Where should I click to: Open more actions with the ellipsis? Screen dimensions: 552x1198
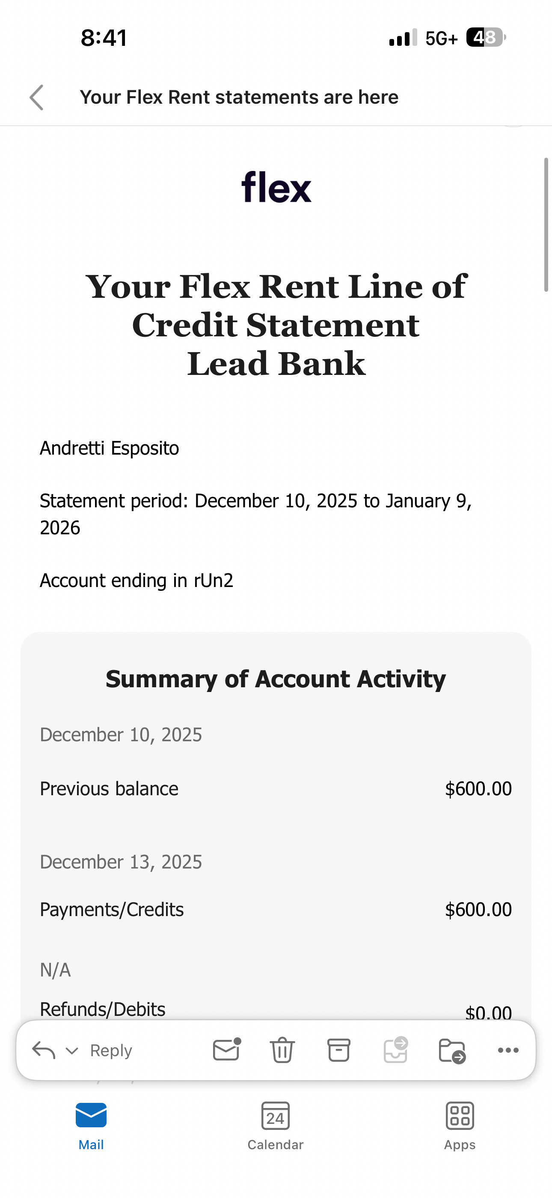[508, 1050]
